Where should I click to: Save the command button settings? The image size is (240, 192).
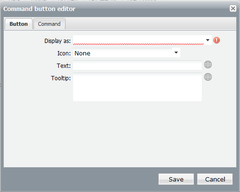point(176,179)
